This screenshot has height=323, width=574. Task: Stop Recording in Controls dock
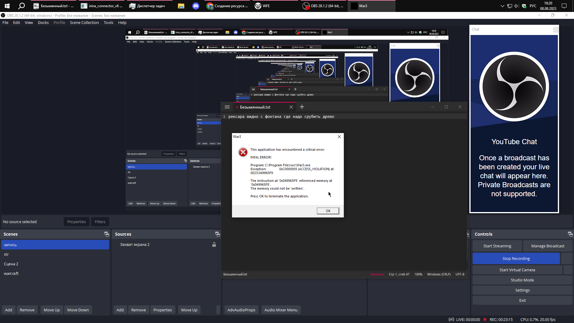[516, 258]
